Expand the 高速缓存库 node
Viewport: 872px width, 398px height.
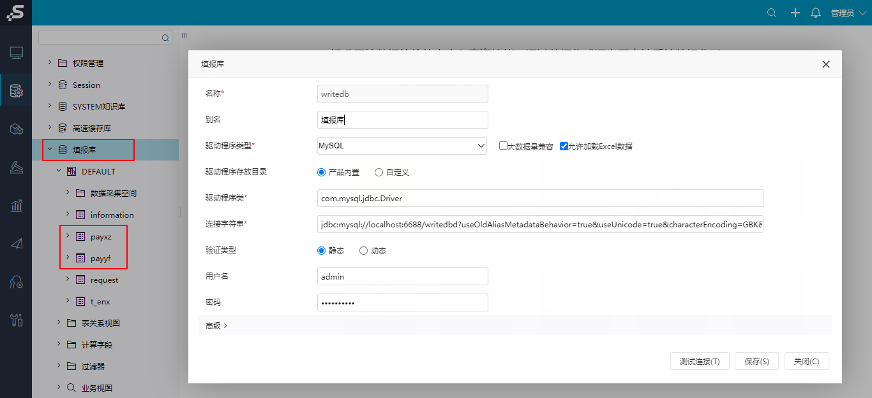(x=50, y=128)
